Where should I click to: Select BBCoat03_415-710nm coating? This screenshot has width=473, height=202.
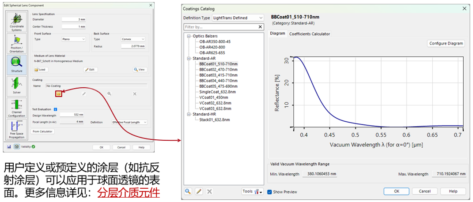click(x=218, y=75)
